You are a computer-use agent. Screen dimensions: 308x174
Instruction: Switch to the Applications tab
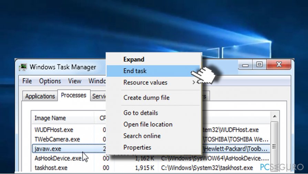coord(40,96)
